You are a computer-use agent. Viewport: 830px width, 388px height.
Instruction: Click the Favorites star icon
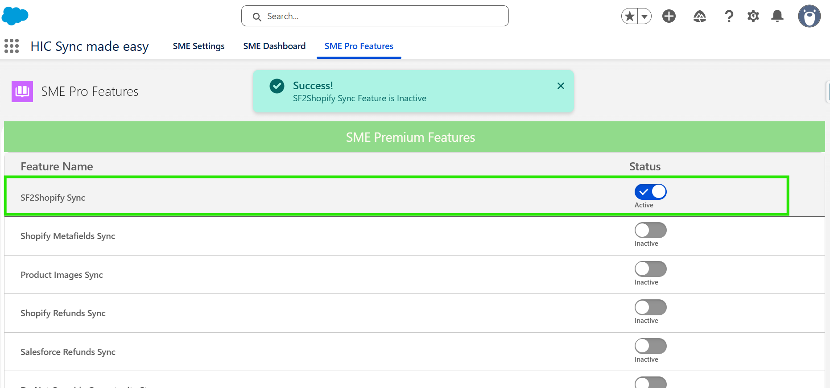(630, 17)
